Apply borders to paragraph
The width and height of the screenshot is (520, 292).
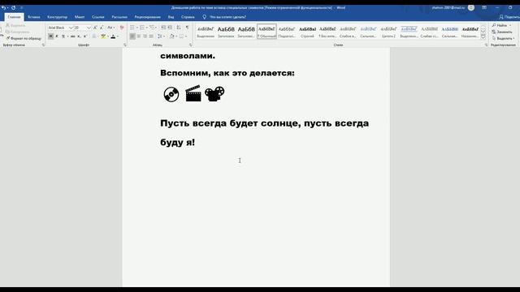[182, 36]
